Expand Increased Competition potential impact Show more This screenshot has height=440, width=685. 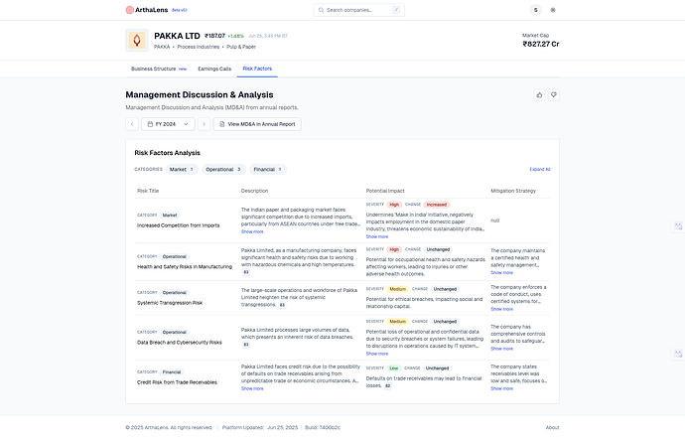tap(377, 236)
